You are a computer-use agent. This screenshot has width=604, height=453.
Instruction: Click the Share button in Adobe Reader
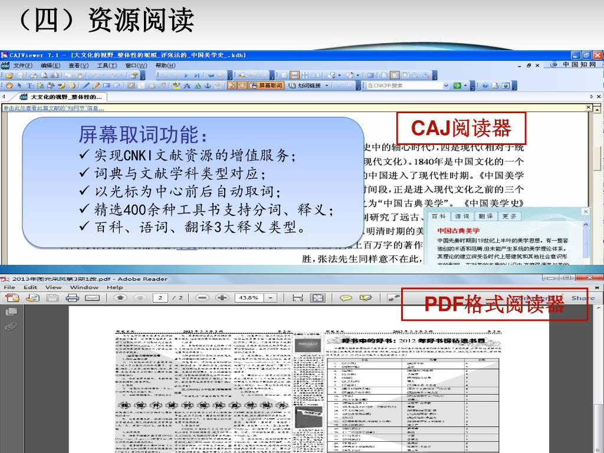pyautogui.click(x=583, y=298)
